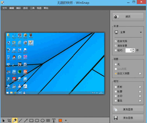Close the WinSnap window
The image size is (147, 123).
tap(141, 2)
